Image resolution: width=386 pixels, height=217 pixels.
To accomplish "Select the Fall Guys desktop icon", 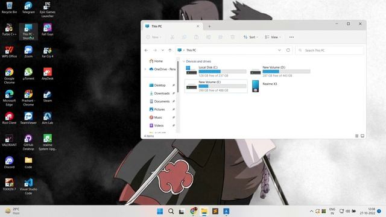I will tap(47, 30).
